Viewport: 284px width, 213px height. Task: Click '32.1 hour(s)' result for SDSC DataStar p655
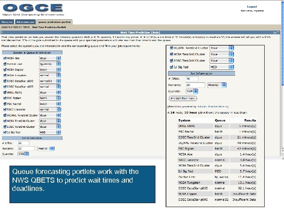point(247,188)
